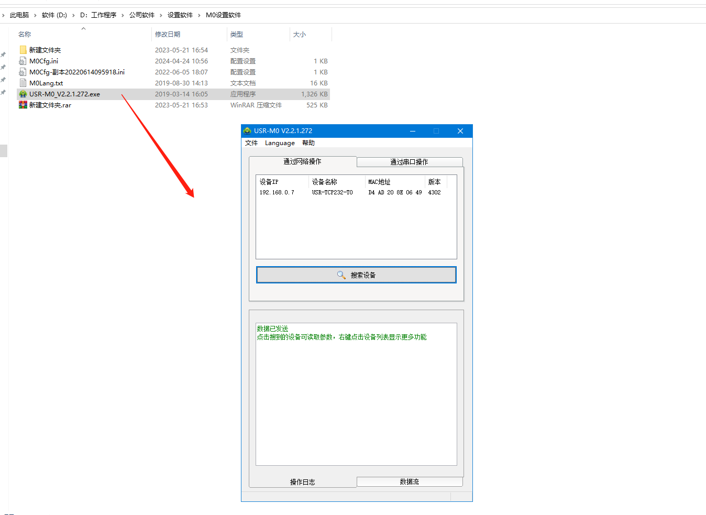Switch to the 数据流 tab

coord(409,481)
